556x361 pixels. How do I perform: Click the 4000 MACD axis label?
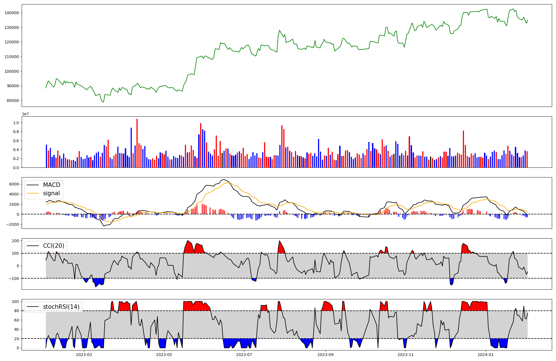click(x=14, y=194)
